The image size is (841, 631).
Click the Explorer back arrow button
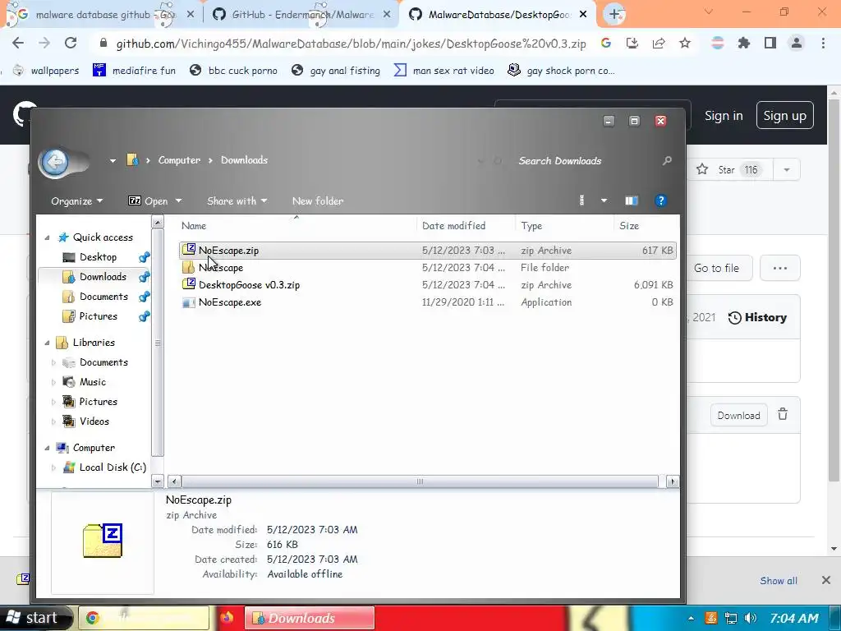(54, 162)
